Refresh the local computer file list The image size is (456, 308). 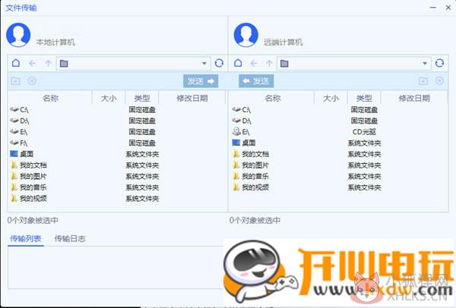pyautogui.click(x=219, y=63)
